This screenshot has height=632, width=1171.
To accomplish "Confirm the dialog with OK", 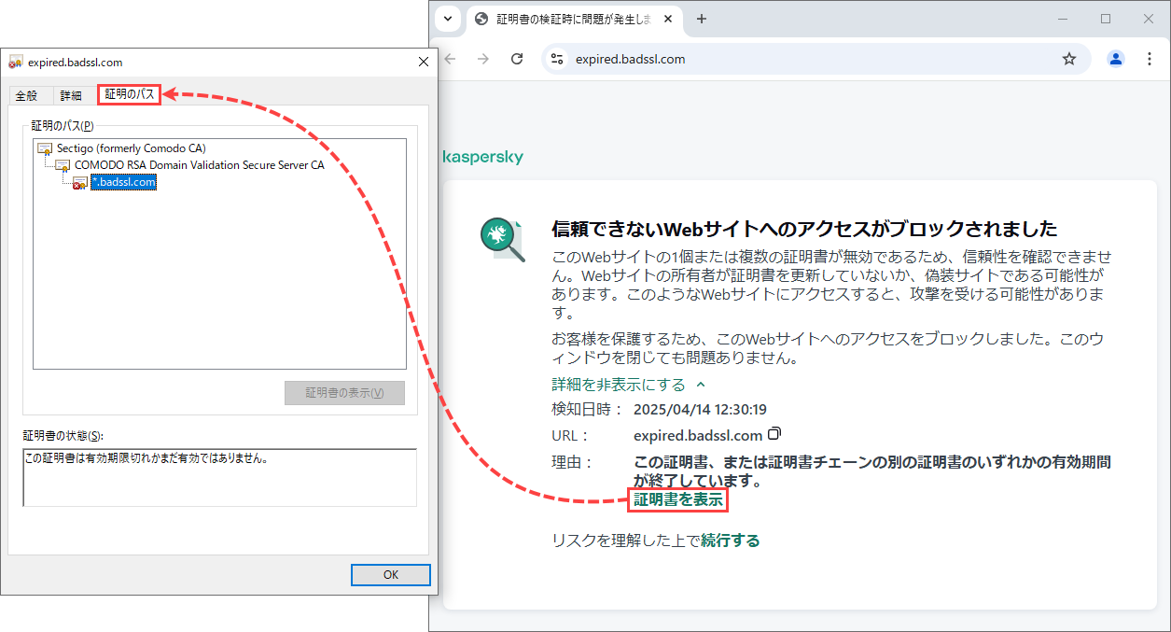I will pos(390,574).
